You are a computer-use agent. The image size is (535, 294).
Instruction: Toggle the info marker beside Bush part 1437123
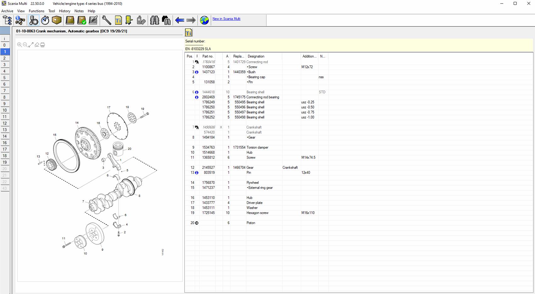197,72
